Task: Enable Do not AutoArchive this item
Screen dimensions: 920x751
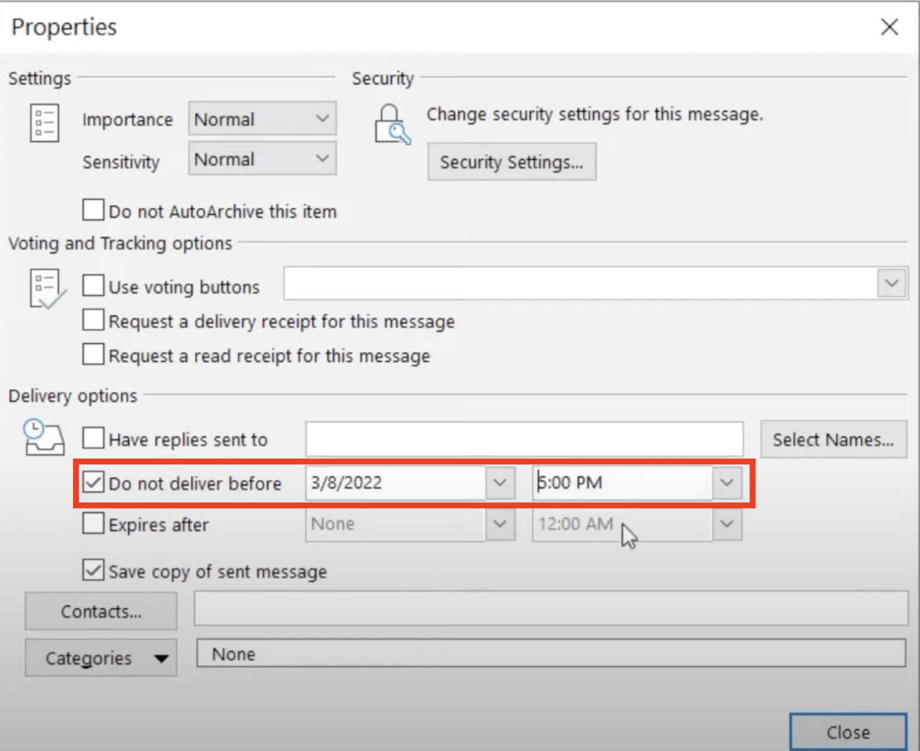Action: [x=93, y=209]
